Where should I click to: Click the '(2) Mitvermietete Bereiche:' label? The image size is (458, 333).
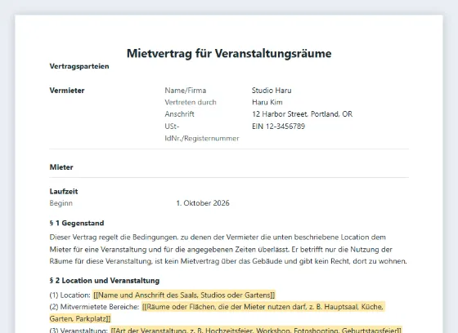pyautogui.click(x=94, y=307)
